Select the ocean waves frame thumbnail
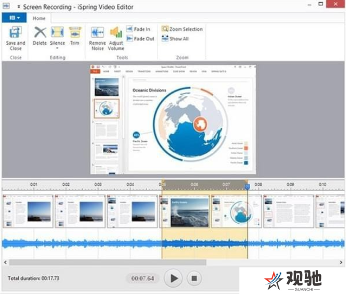The height and width of the screenshot is (294, 346). [184, 211]
